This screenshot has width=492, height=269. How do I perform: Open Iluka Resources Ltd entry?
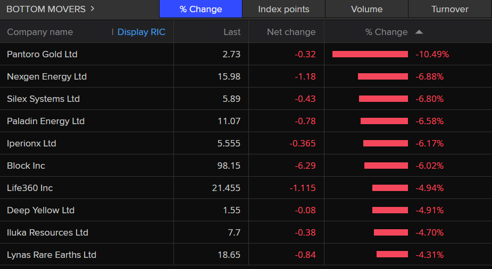(48, 232)
